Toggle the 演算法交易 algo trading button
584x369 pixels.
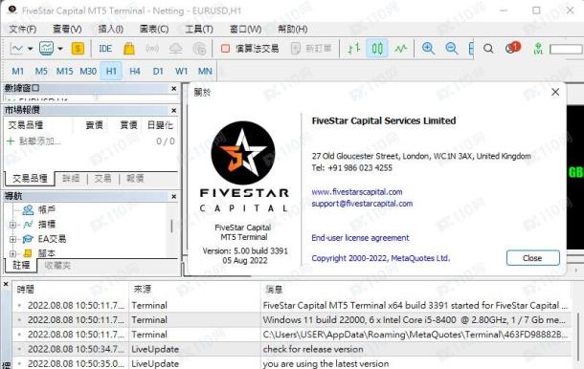point(250,49)
